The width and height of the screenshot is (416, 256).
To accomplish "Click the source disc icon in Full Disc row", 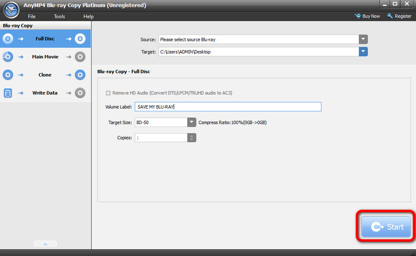I will click(x=8, y=39).
